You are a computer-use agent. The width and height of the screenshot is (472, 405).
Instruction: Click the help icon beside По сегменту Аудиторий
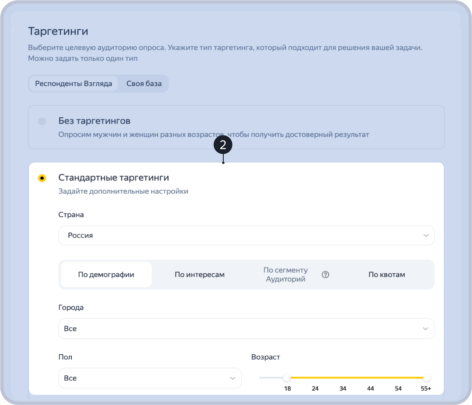[325, 274]
